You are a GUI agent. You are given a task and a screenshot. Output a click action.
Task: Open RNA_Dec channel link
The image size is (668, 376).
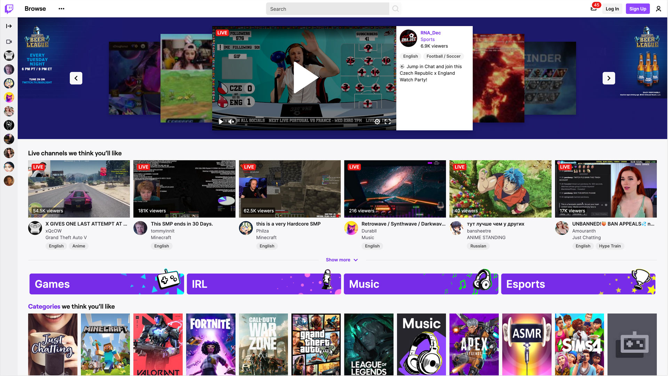[431, 33]
